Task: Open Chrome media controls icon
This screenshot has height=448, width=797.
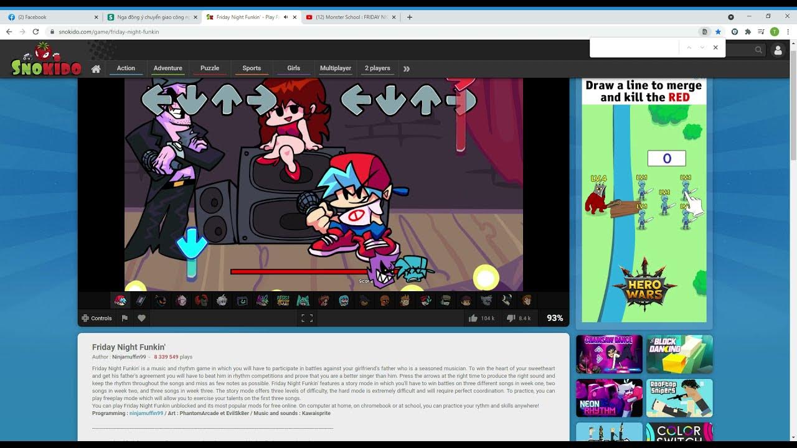Action: point(761,32)
